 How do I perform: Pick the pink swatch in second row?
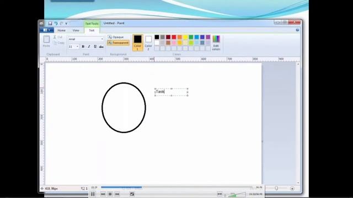(x=174, y=43)
